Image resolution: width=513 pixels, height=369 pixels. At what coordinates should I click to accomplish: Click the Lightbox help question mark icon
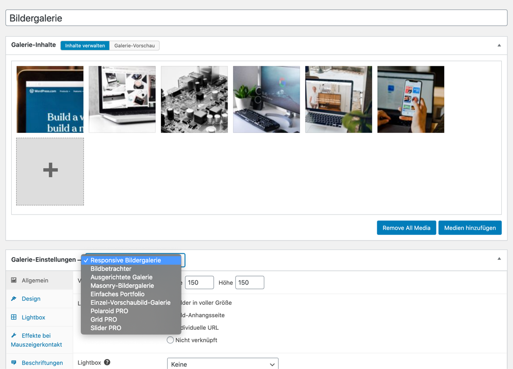[x=107, y=362]
